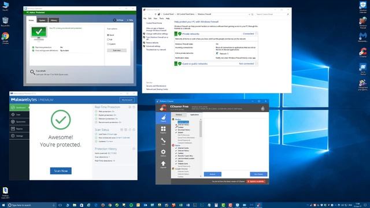Select Internet Cache under Firefox in CCleaner
Screen dimensions: 370x208
click(183, 122)
